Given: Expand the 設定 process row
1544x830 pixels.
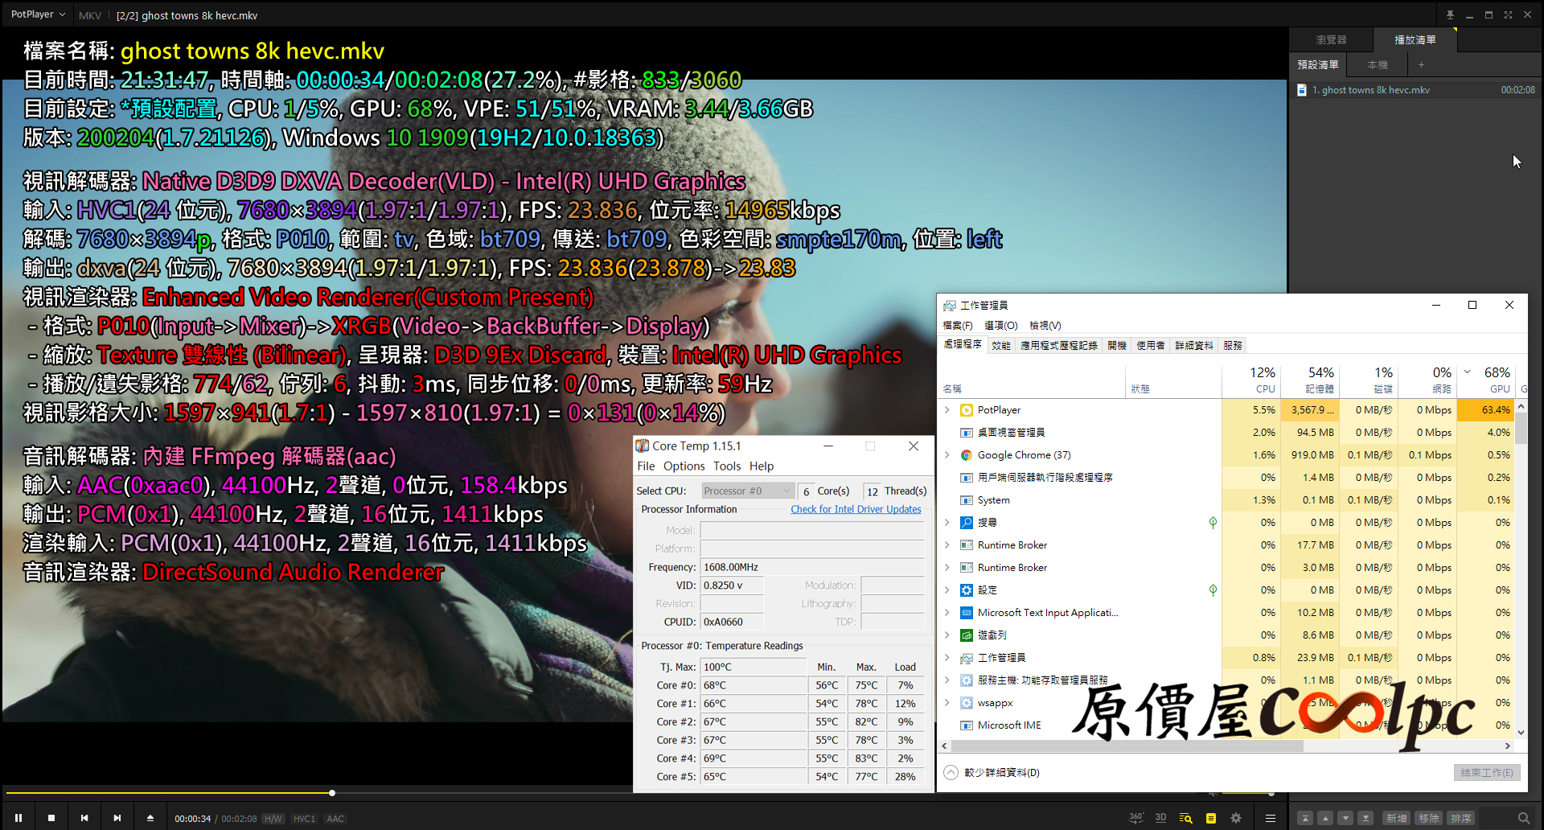Looking at the screenshot, I should [947, 590].
